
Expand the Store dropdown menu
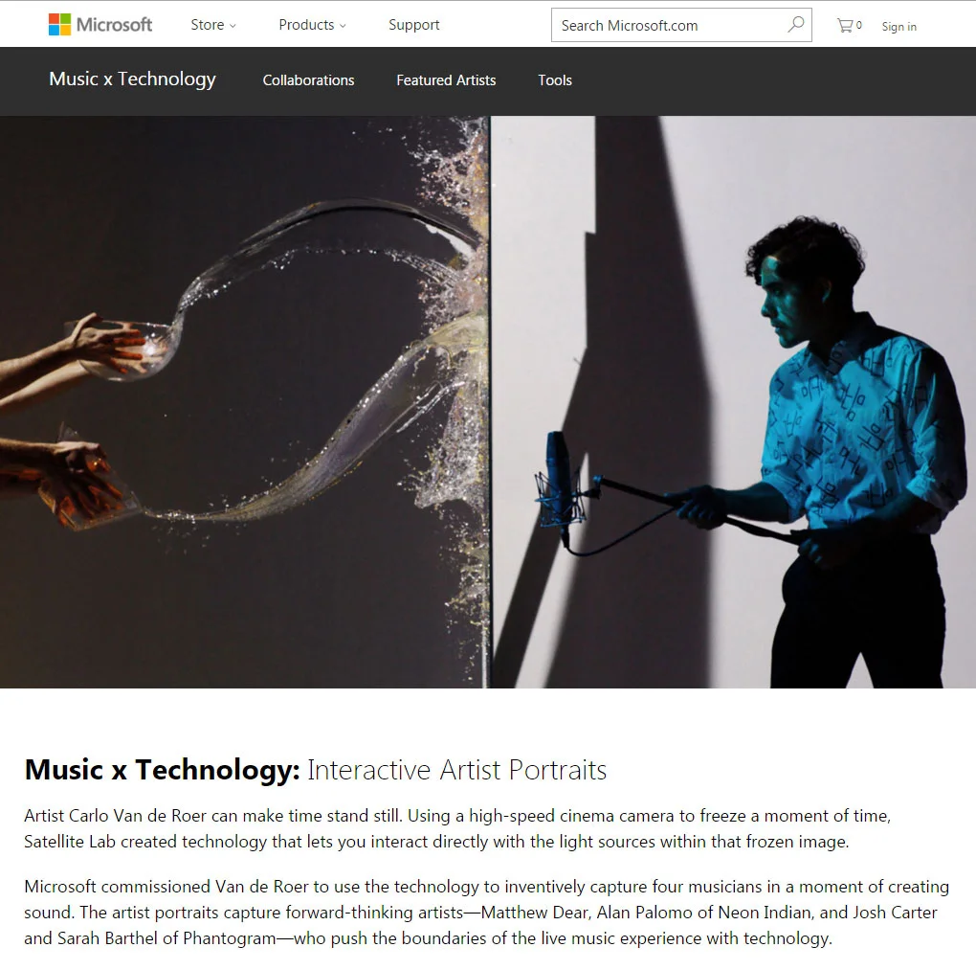(x=213, y=25)
